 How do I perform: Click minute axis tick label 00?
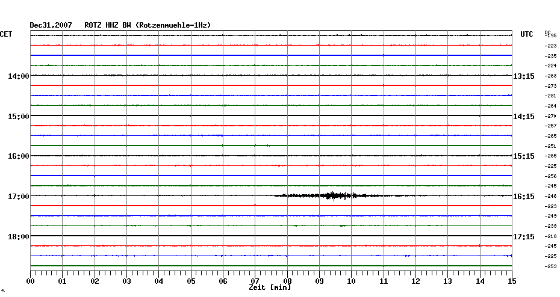coord(30,281)
